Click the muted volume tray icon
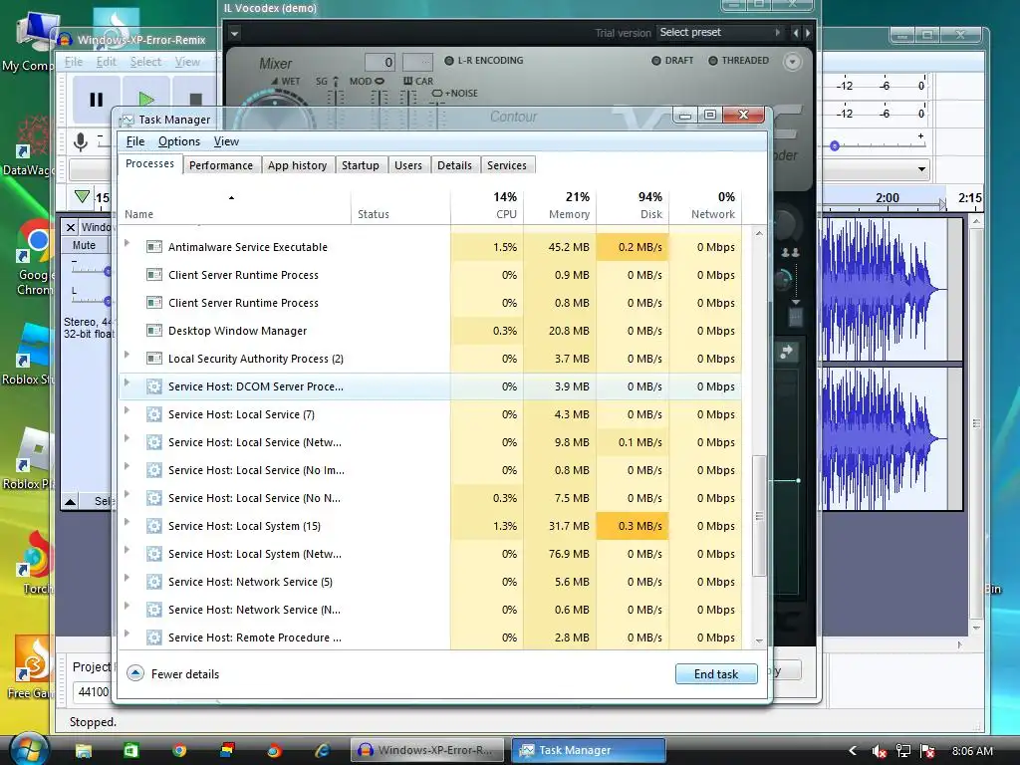 (879, 751)
